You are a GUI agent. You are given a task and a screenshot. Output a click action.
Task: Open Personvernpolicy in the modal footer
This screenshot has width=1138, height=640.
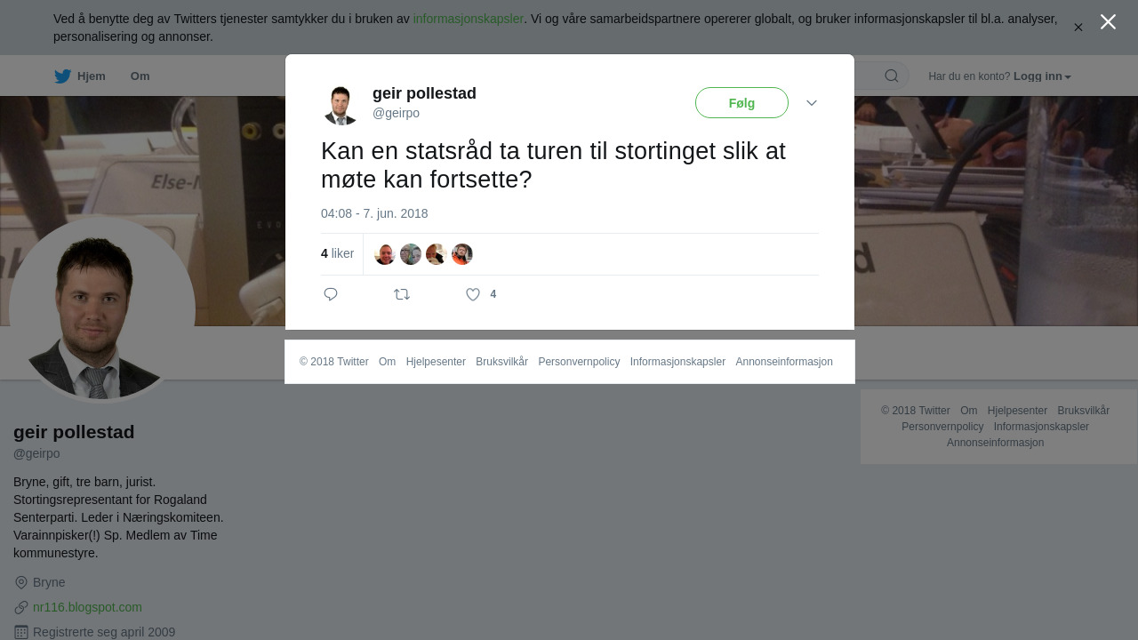579,362
